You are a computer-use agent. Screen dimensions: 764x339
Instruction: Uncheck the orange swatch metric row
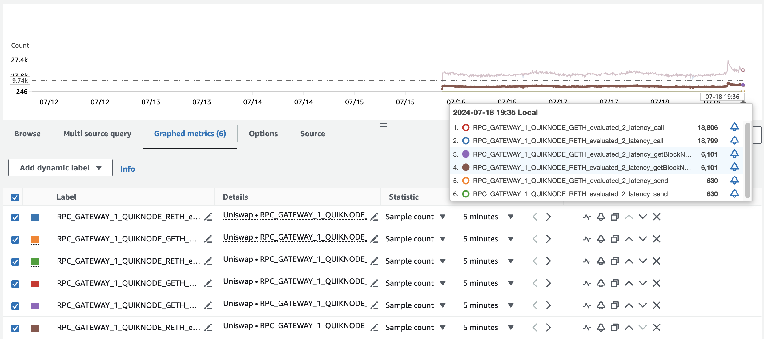15,240
